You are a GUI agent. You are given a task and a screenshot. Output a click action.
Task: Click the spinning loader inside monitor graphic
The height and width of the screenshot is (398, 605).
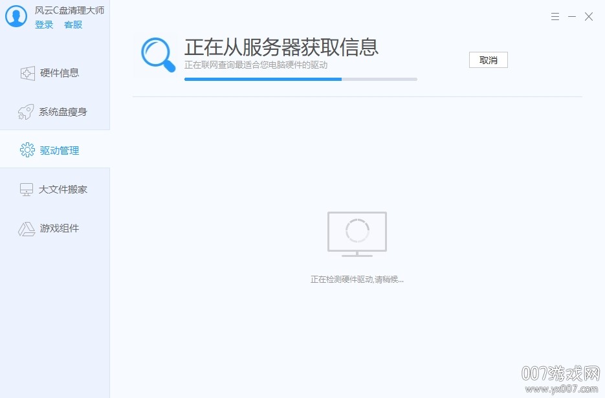[357, 232]
